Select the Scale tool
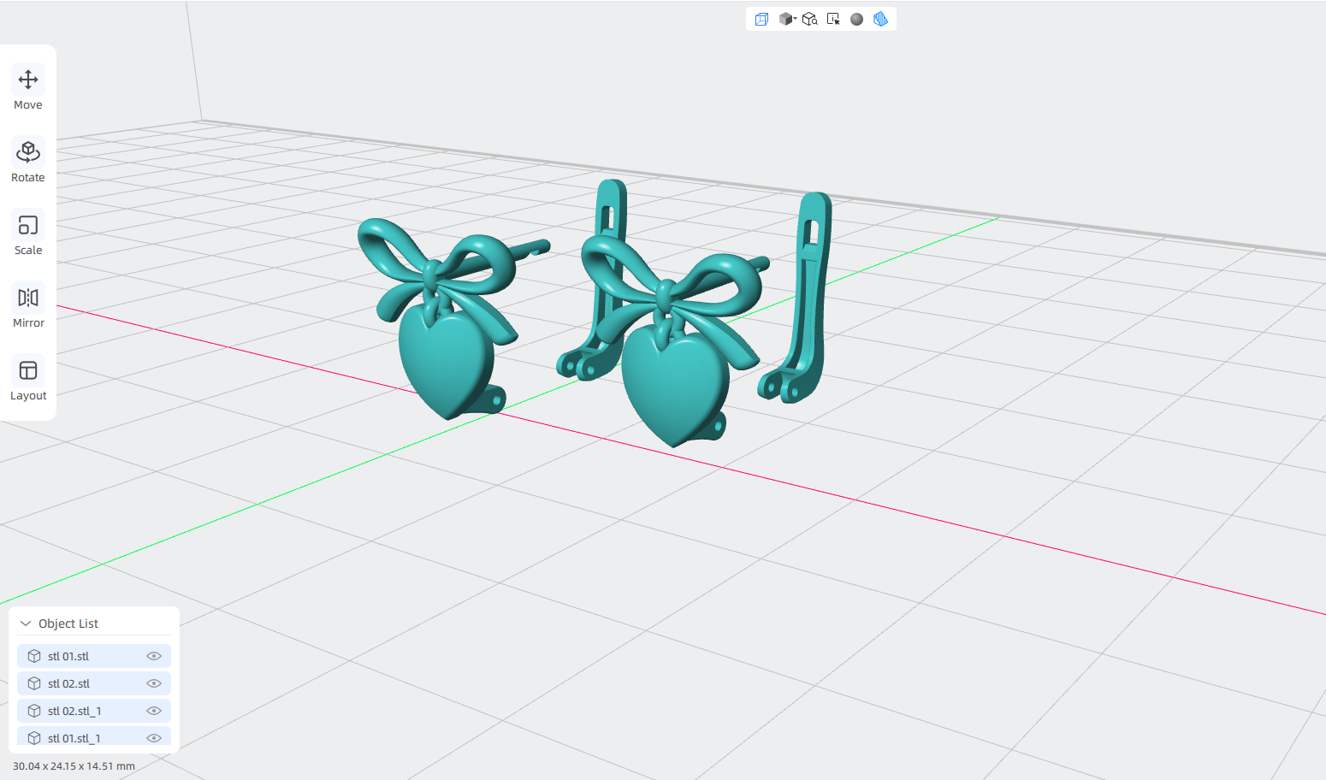The width and height of the screenshot is (1326, 780). (28, 233)
